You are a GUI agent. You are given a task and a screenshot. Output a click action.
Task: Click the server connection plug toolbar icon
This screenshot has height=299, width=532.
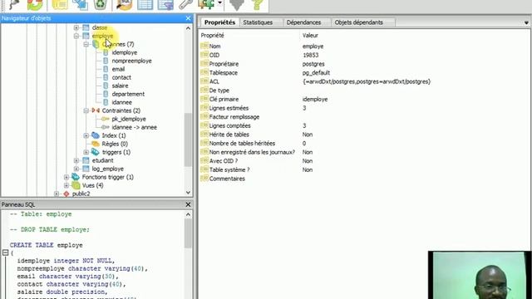[15, 4]
